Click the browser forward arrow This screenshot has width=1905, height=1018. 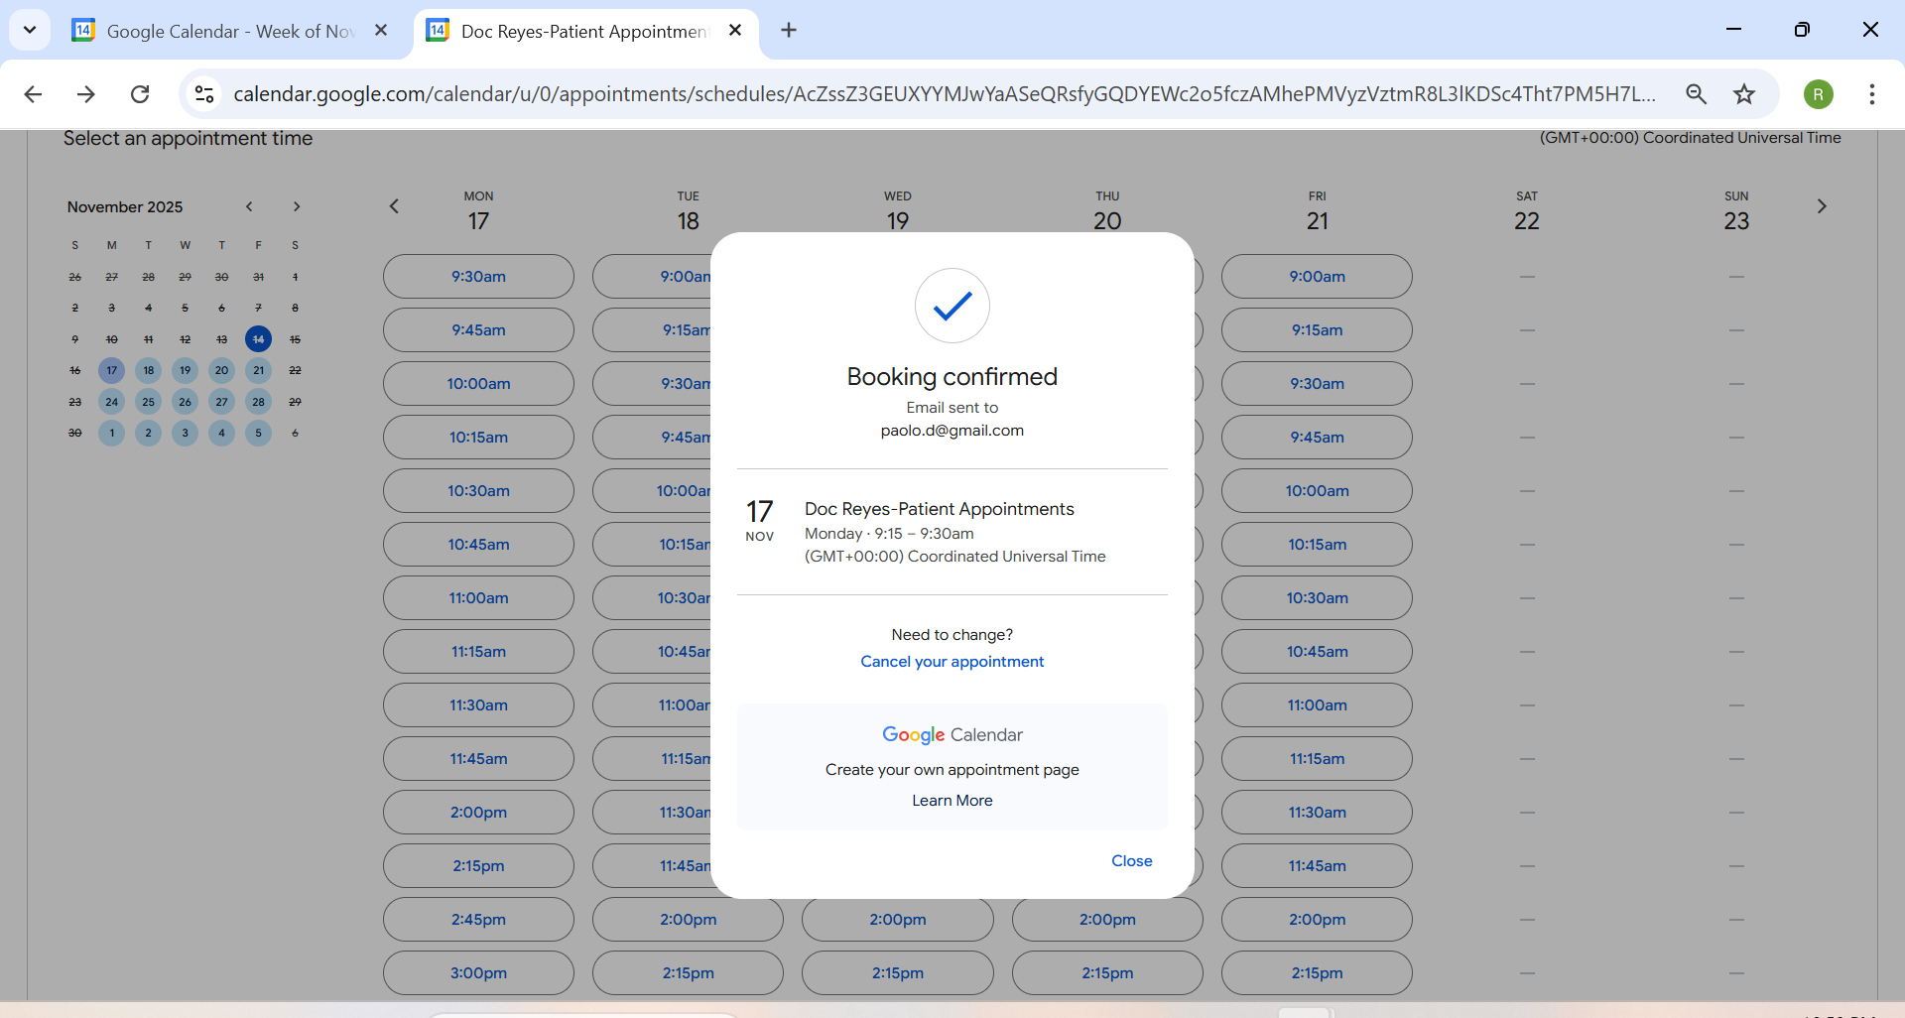86,94
